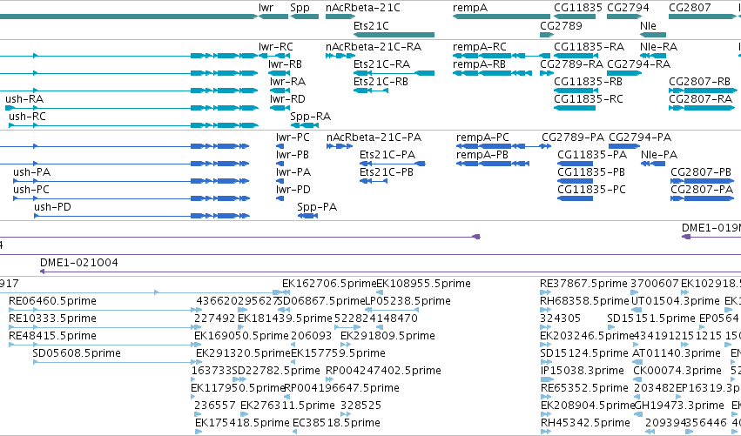
Task: Click the CG2807-PA protein label
Action: pyautogui.click(x=702, y=190)
